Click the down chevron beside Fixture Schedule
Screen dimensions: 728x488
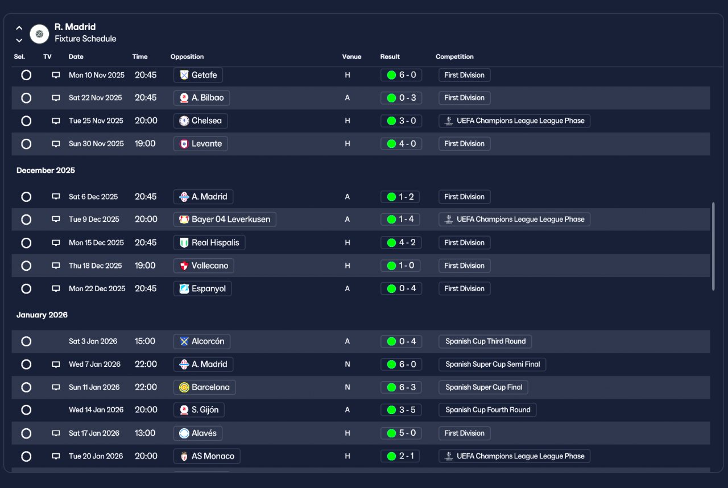(19, 40)
